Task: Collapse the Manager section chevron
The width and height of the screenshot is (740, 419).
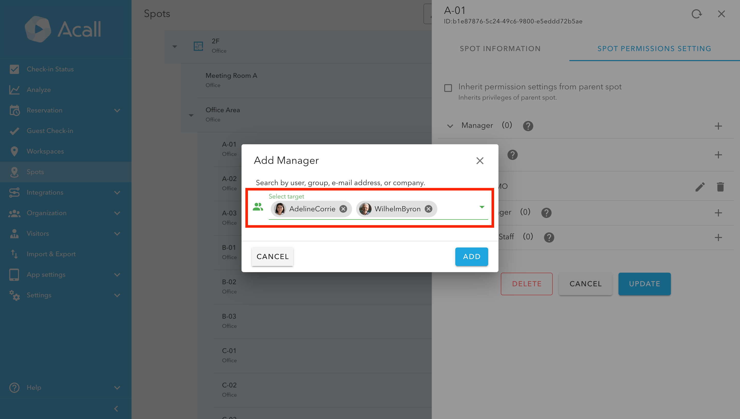Action: click(x=450, y=126)
